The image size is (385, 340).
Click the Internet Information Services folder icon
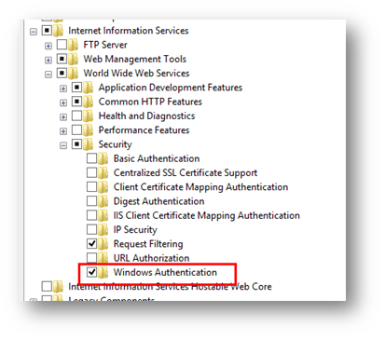[58, 31]
